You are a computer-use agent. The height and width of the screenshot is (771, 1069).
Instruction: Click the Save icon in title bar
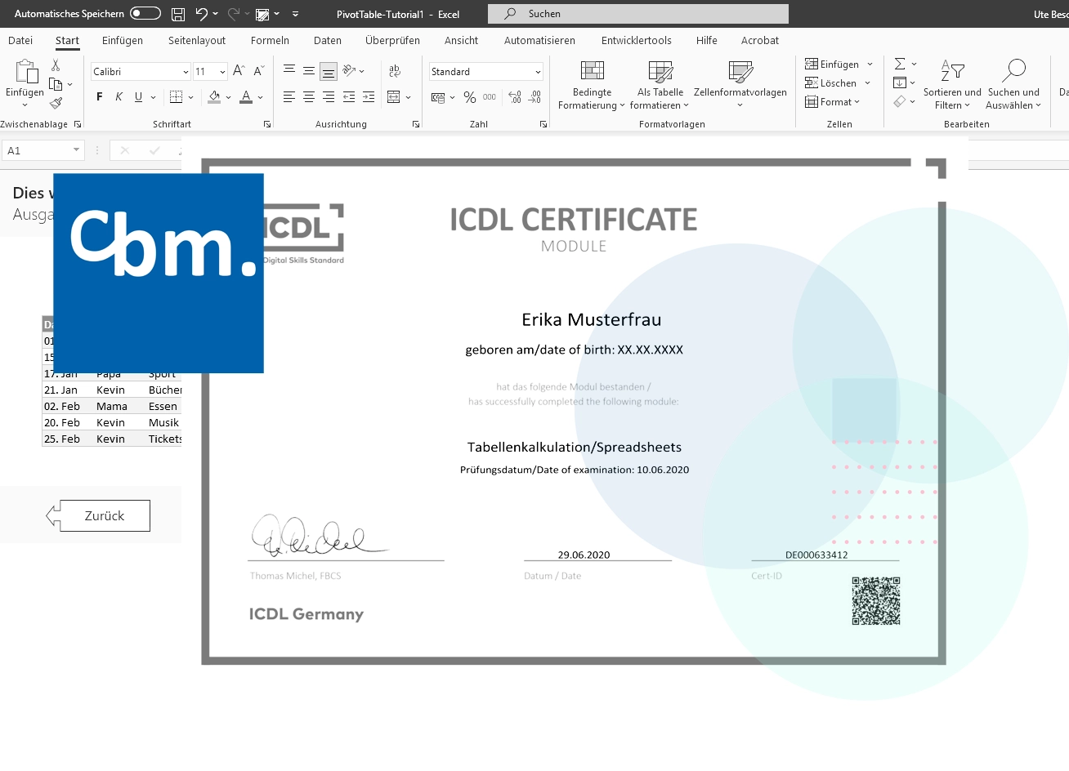click(178, 14)
